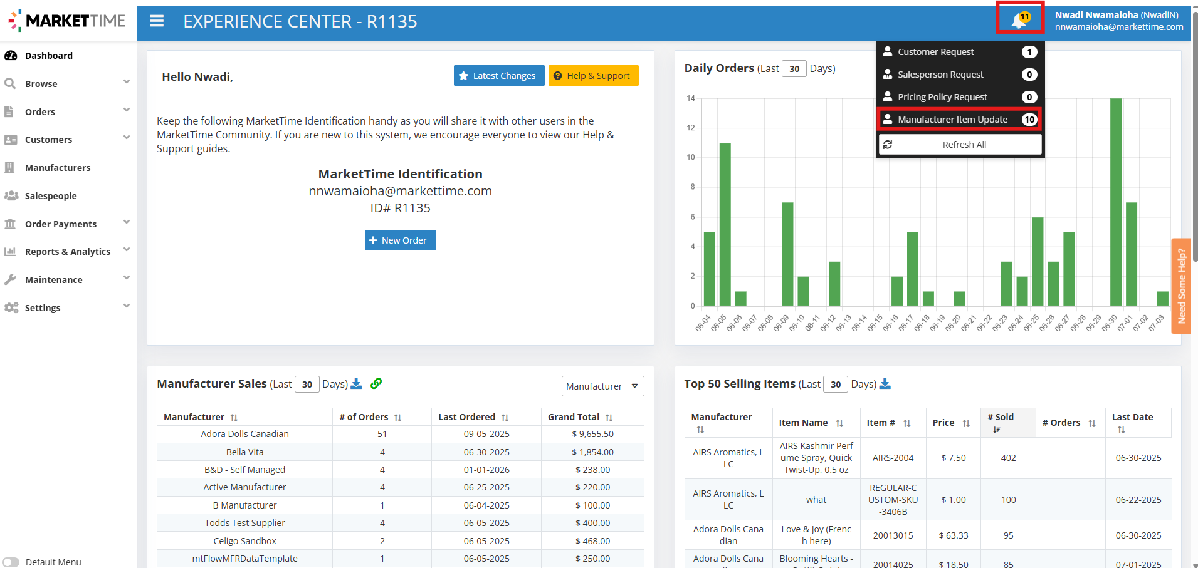Expand the Browse submenu chevron
Image resolution: width=1198 pixels, height=568 pixels.
[x=127, y=81]
